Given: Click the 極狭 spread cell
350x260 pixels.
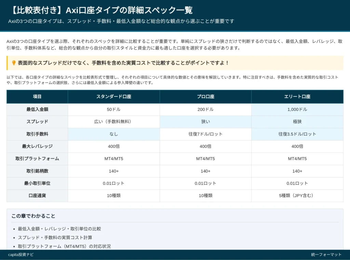Looking at the screenshot, I should pos(297,122).
